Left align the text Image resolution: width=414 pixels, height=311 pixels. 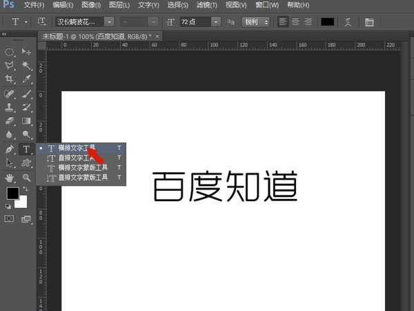283,21
